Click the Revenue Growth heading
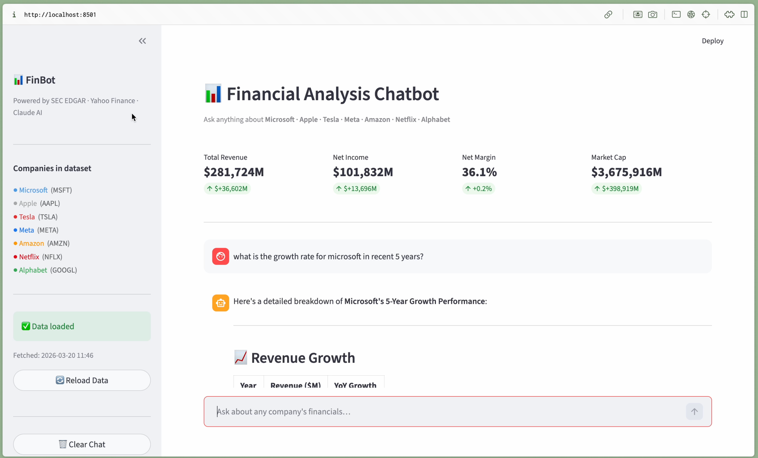This screenshot has width=758, height=458. [x=303, y=358]
